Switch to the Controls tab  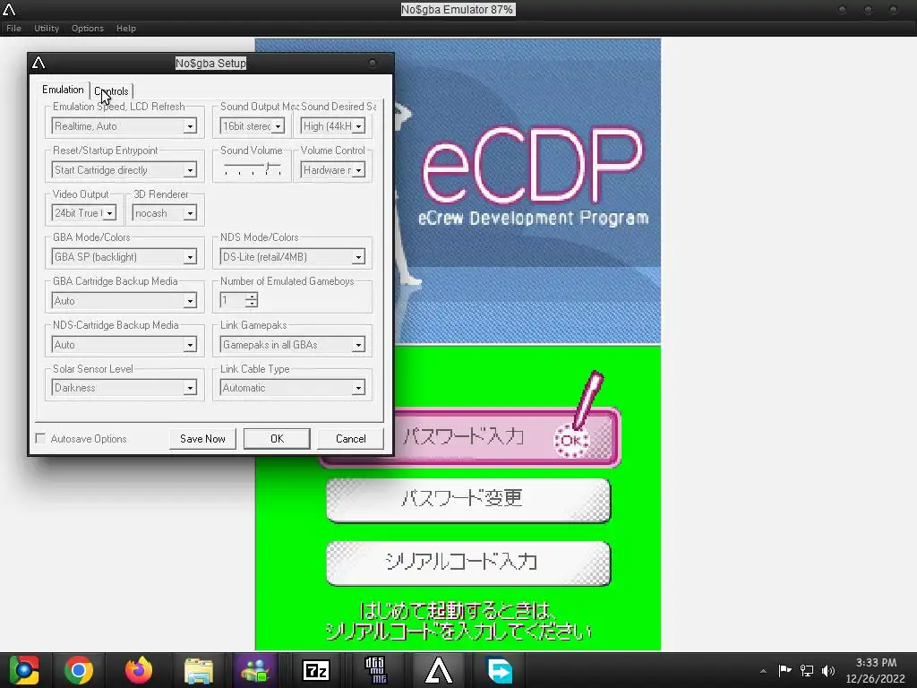[x=112, y=91]
